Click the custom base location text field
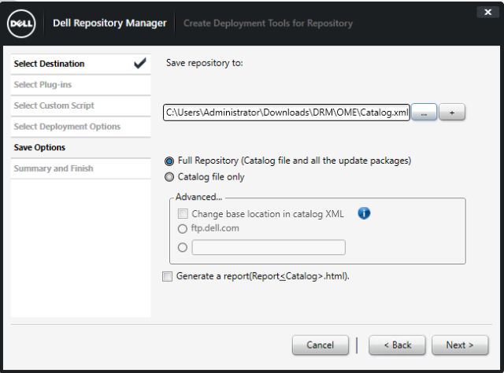 pyautogui.click(x=268, y=247)
